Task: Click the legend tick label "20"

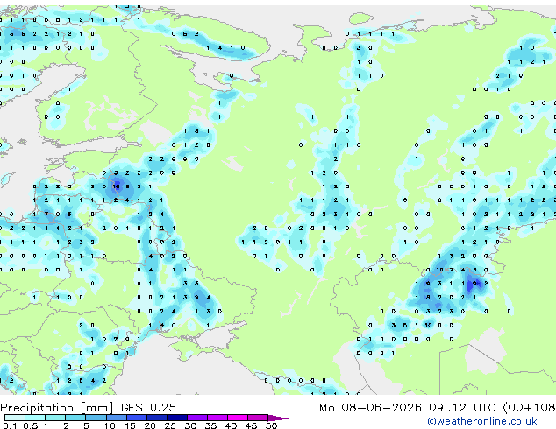Action: [150, 425]
